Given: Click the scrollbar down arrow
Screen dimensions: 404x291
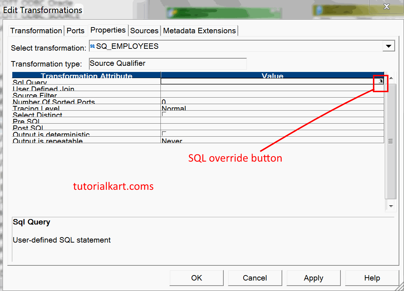Looking at the screenshot, I should pyautogui.click(x=391, y=206).
